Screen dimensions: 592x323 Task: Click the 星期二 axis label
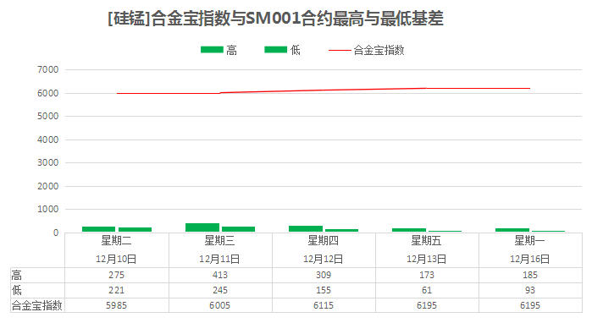(116, 240)
